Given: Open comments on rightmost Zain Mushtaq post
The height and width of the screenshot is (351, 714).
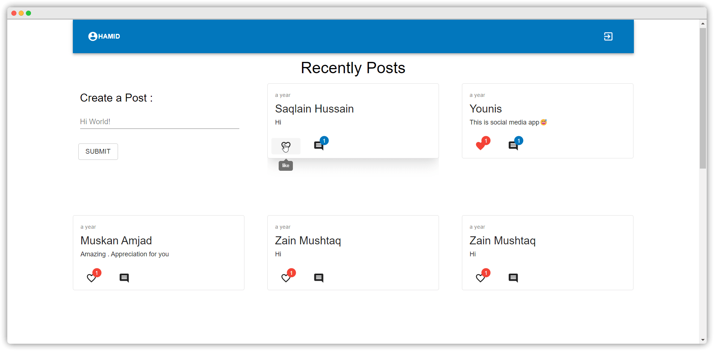Looking at the screenshot, I should click(513, 278).
